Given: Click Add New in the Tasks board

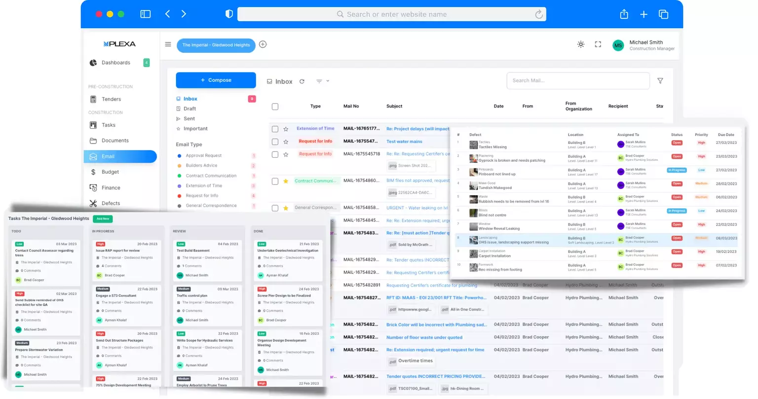Looking at the screenshot, I should point(102,218).
